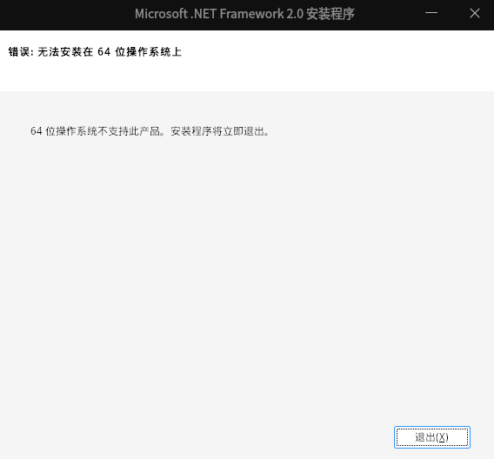Click the 2.0 version number in the title
Image resolution: width=494 pixels, height=459 pixels.
[295, 14]
